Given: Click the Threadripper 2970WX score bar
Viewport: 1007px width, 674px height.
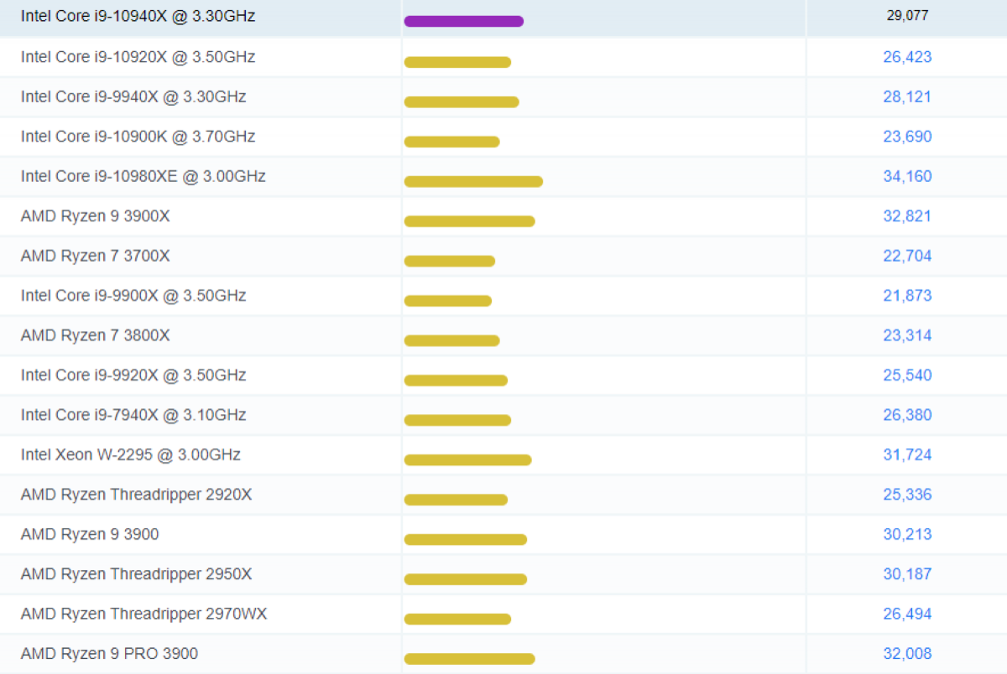Looking at the screenshot, I should 457,619.
